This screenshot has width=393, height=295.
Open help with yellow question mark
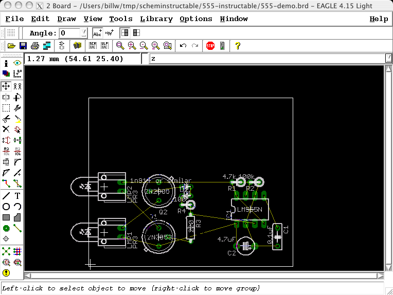tap(238, 46)
